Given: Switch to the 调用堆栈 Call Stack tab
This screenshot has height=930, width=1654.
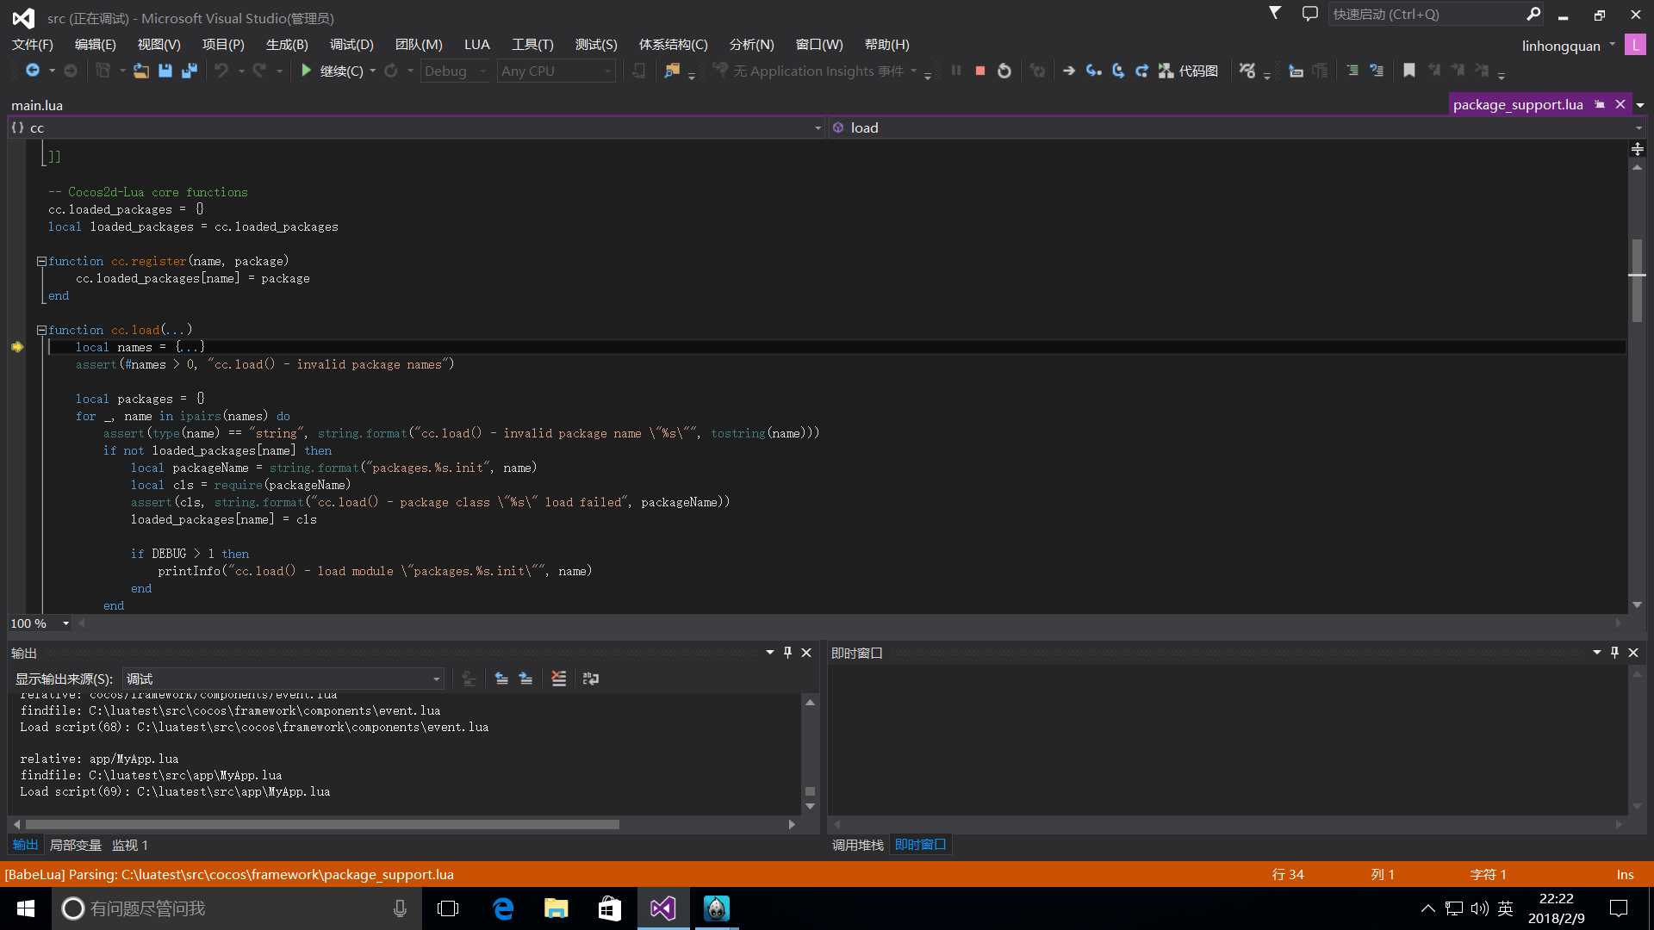Looking at the screenshot, I should [857, 846].
